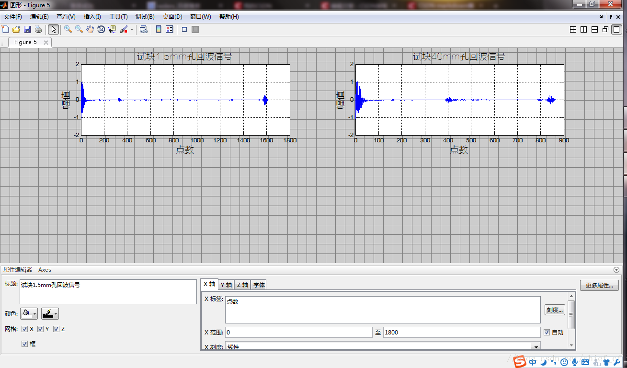The width and height of the screenshot is (627, 368).
Task: Open Sogou voice input microphone icon
Action: (x=575, y=363)
